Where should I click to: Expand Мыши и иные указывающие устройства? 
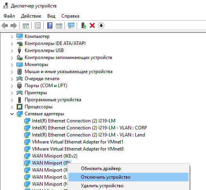point(12,72)
